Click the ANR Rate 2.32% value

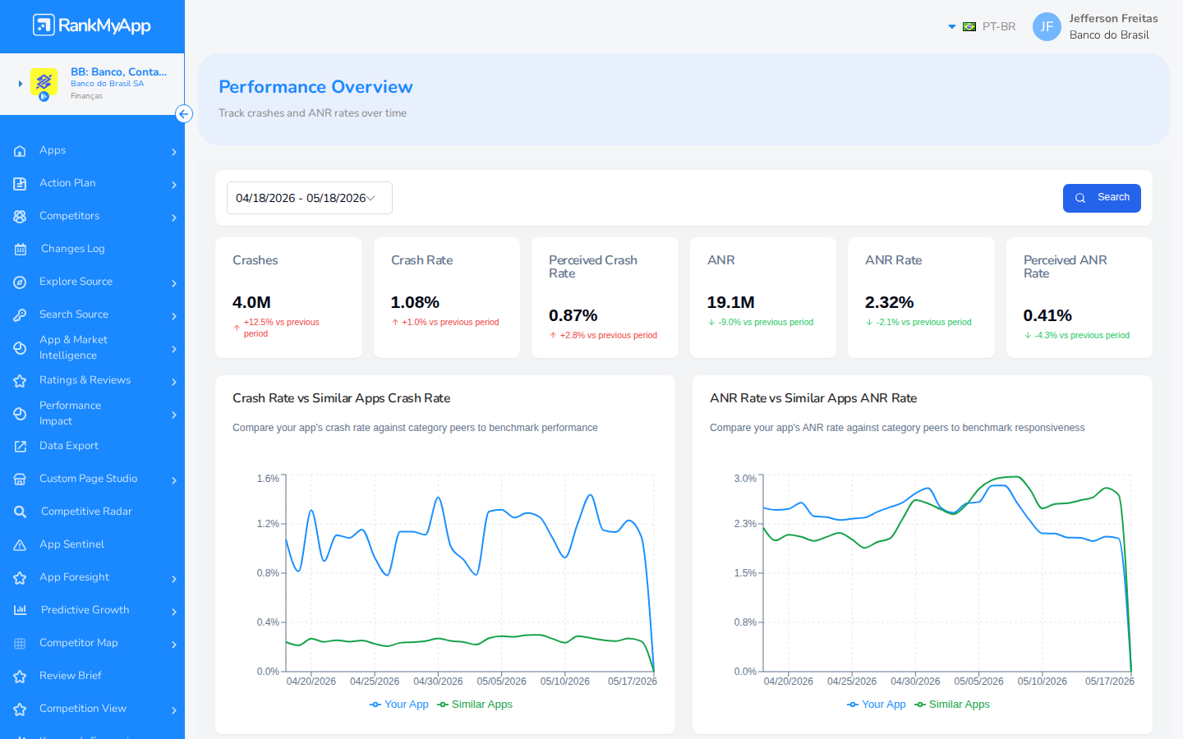coord(890,303)
